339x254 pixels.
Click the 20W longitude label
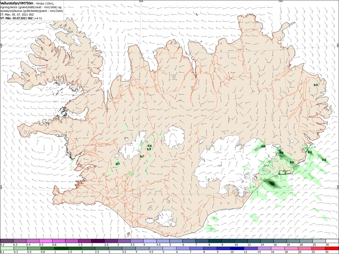(141, 1)
